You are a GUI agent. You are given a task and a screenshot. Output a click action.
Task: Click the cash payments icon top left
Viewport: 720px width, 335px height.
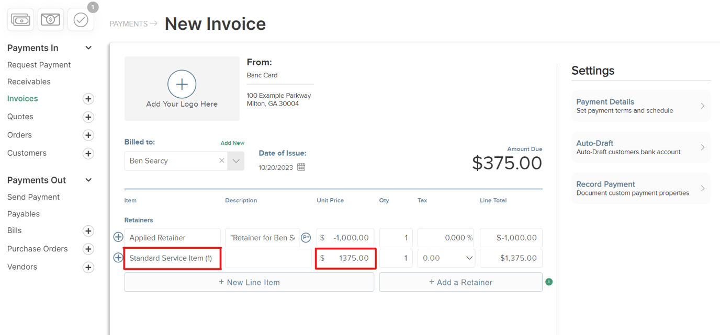[20, 19]
